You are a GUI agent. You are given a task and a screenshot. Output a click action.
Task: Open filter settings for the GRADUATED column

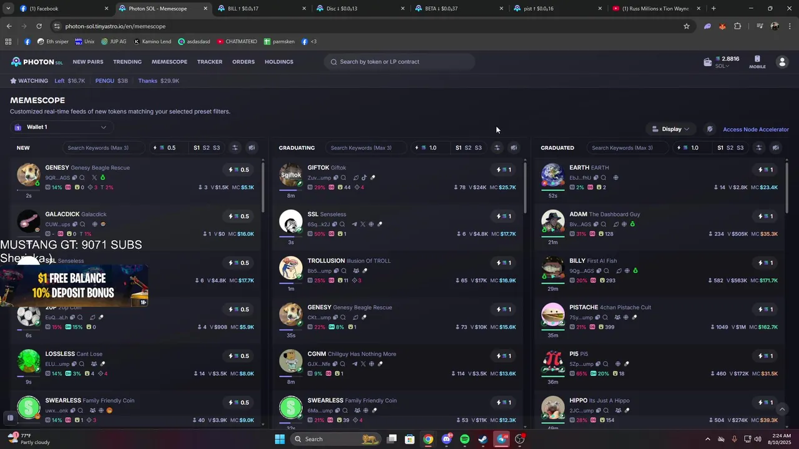point(758,148)
